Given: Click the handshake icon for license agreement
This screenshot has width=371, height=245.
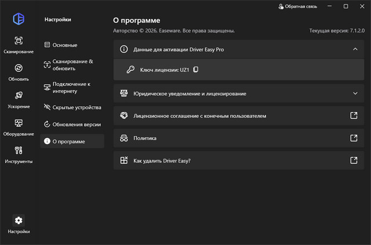Looking at the screenshot, I should [123, 116].
